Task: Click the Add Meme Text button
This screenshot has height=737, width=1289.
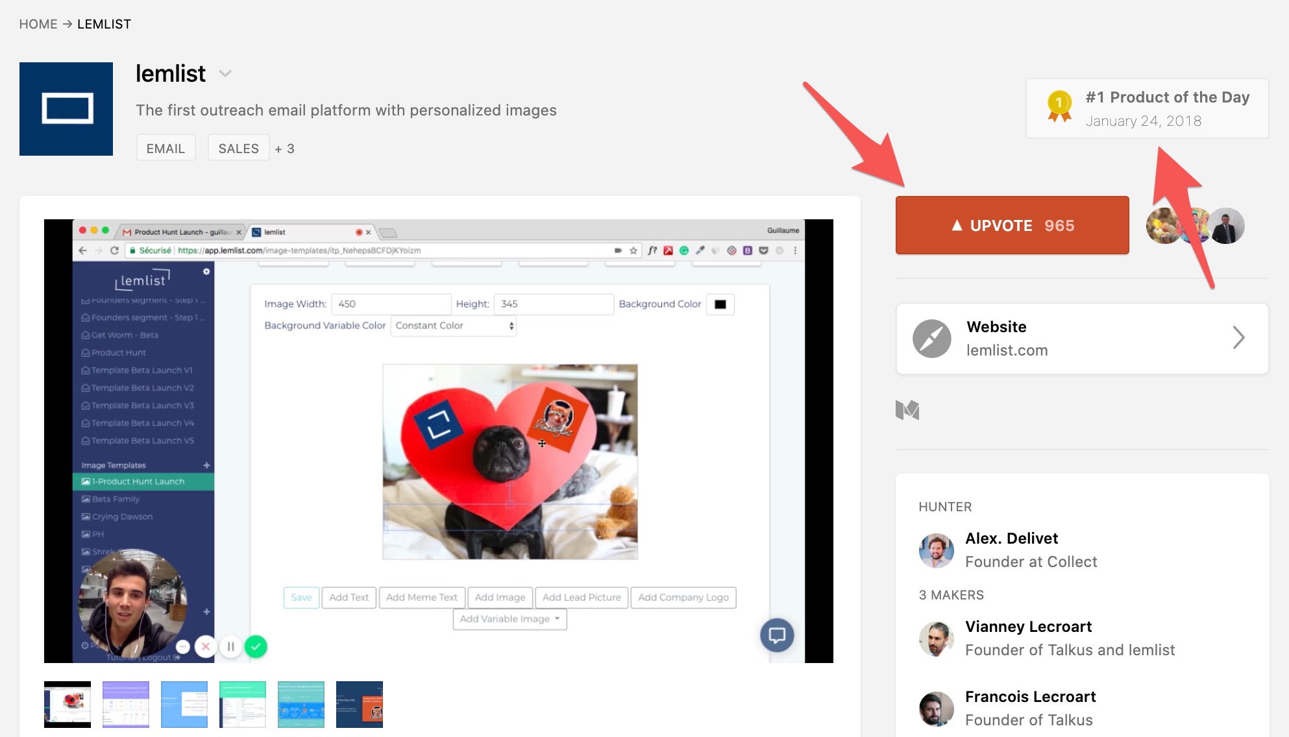Action: click(x=422, y=598)
